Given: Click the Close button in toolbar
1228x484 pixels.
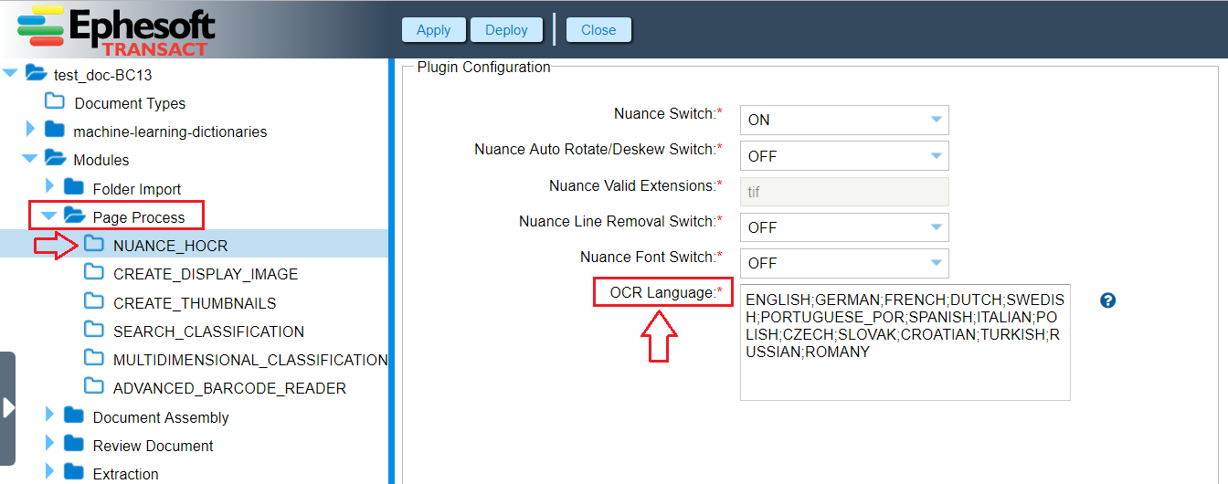Looking at the screenshot, I should click(x=598, y=29).
